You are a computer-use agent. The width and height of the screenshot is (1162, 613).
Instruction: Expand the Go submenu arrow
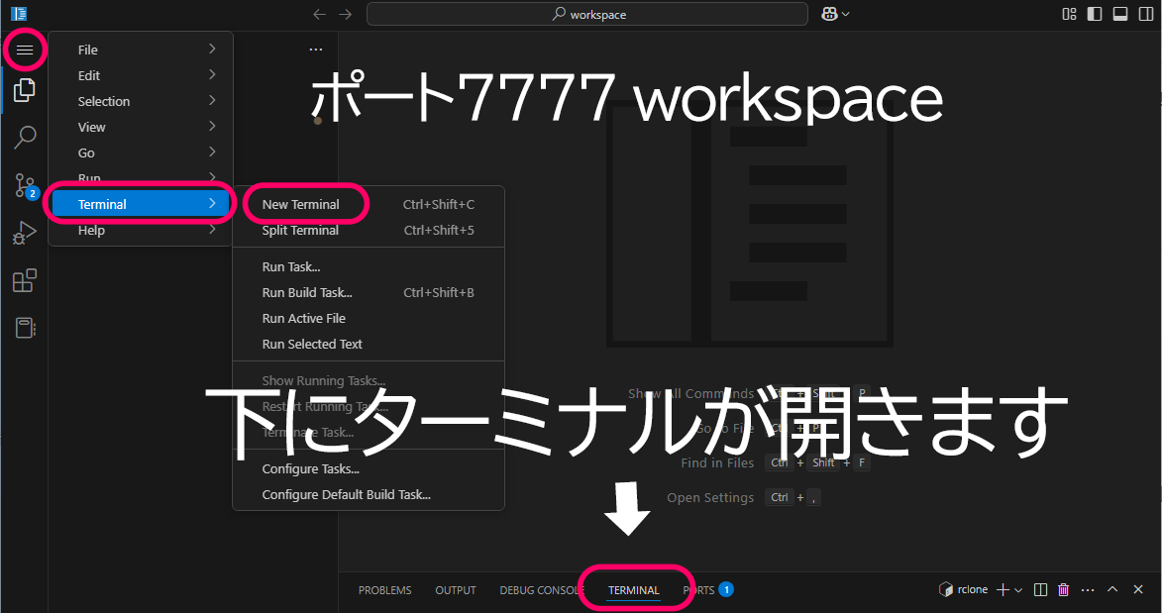(x=212, y=152)
